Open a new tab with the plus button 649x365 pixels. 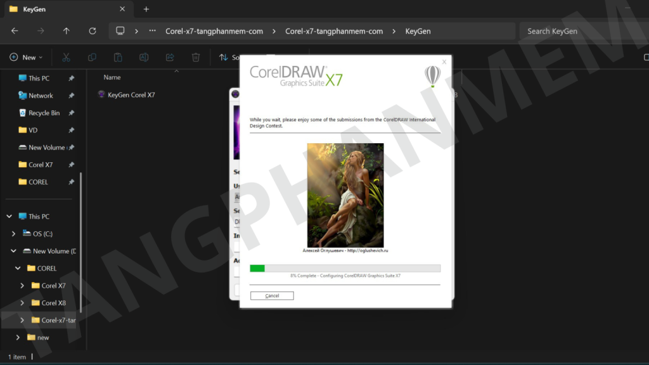pos(146,9)
